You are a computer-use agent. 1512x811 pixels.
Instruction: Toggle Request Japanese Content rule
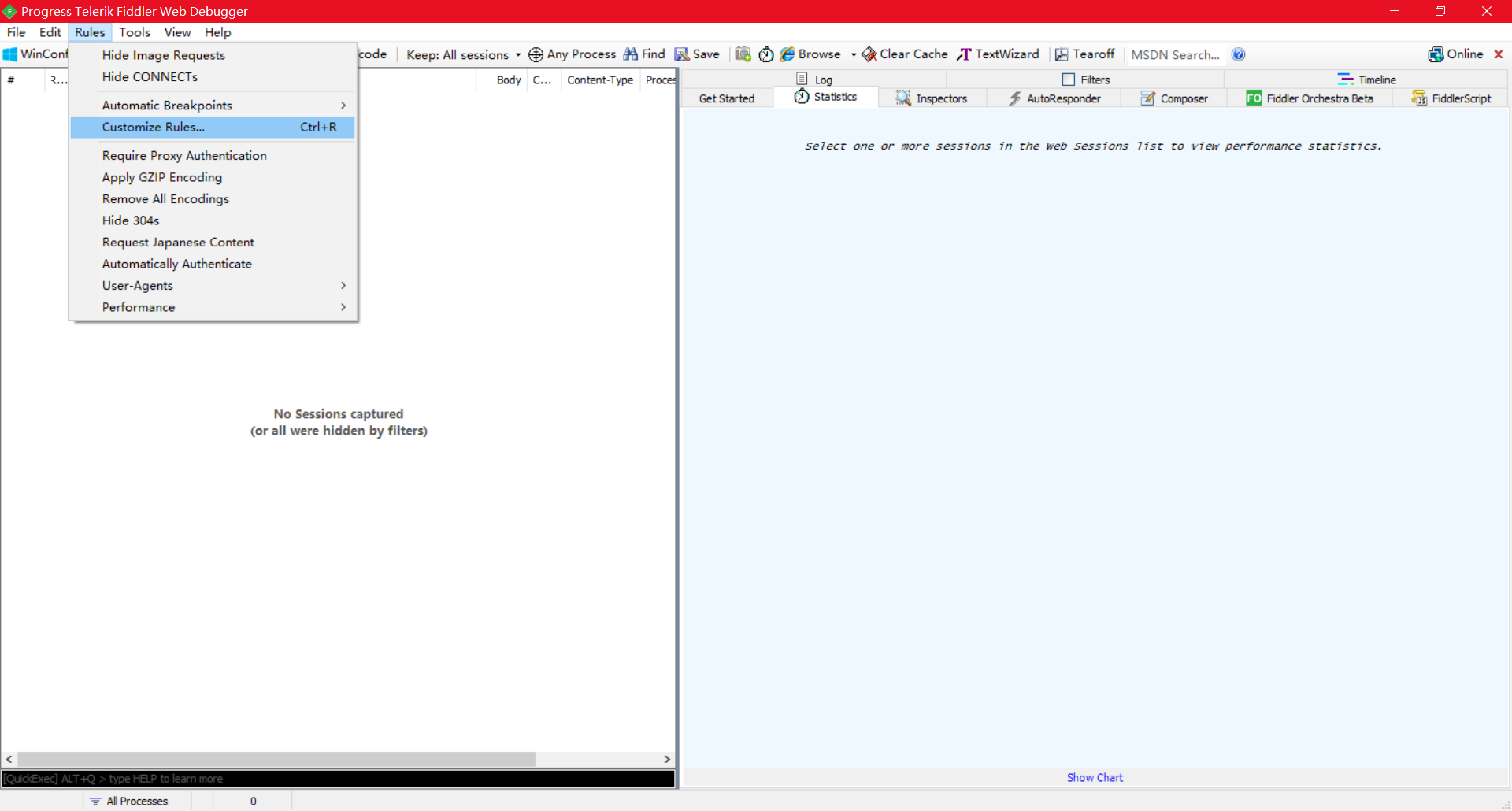213,243
